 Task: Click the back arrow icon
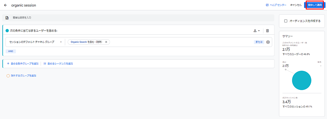(x=5, y=5)
